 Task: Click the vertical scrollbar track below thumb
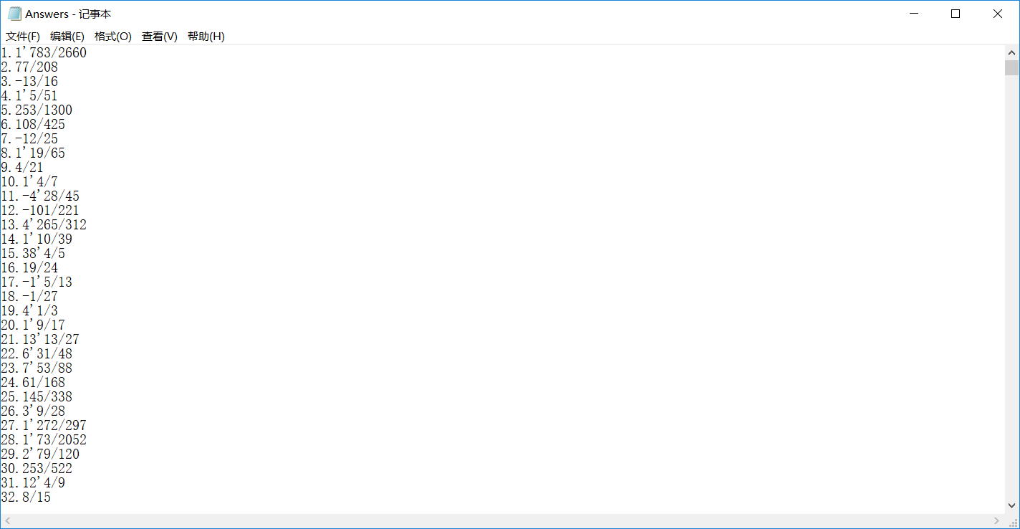(x=1011, y=287)
